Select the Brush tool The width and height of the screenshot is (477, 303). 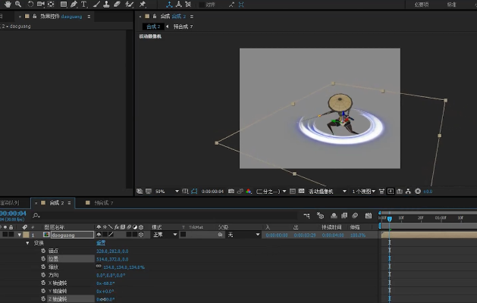(x=96, y=5)
